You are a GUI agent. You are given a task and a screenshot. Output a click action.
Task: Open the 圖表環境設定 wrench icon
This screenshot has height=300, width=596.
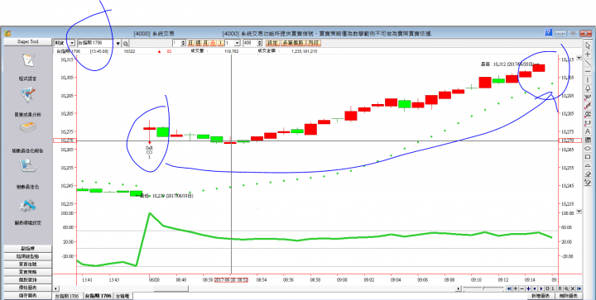click(x=28, y=206)
